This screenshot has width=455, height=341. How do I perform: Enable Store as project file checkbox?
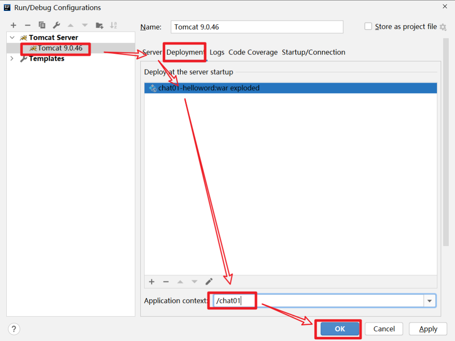[368, 27]
